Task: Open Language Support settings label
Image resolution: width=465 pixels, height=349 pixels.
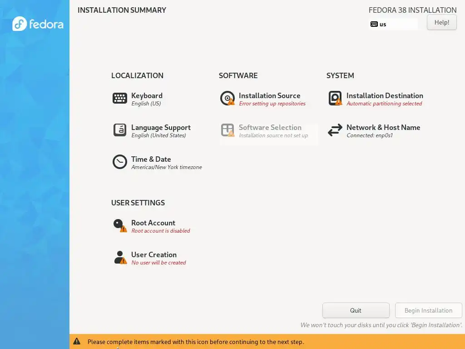Action: pos(161,127)
